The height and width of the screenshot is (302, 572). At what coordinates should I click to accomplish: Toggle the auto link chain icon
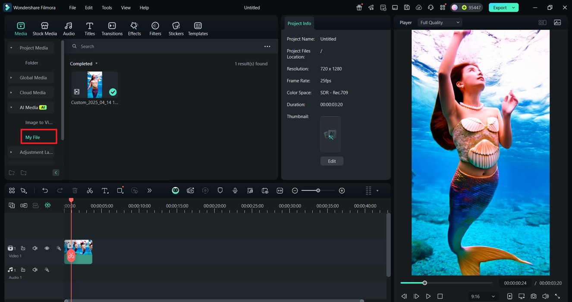[24, 205]
